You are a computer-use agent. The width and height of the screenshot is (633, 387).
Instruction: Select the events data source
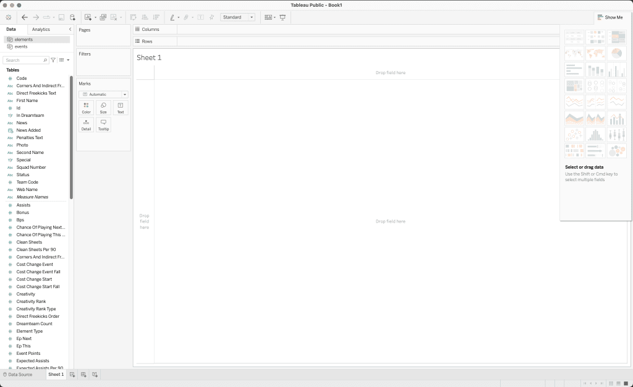[36, 47]
